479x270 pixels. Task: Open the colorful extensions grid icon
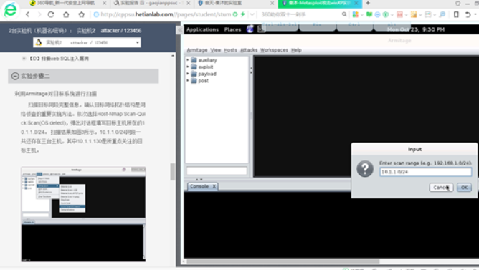pyautogui.click(x=355, y=14)
